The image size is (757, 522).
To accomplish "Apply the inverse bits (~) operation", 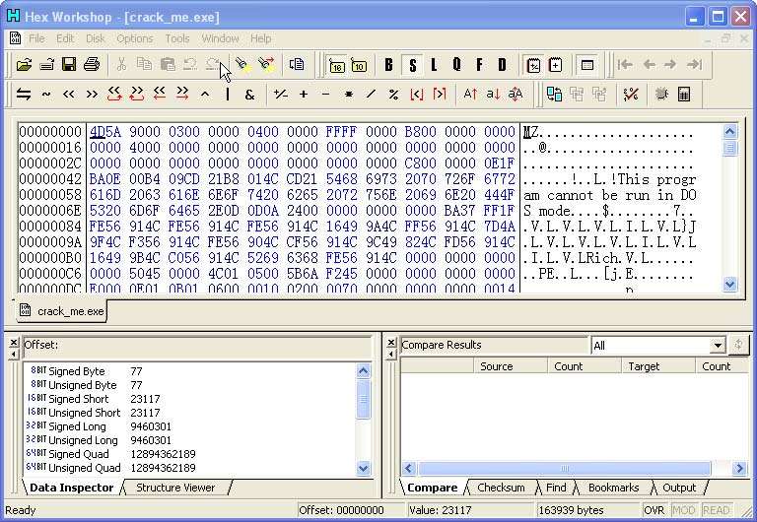I will point(46,95).
